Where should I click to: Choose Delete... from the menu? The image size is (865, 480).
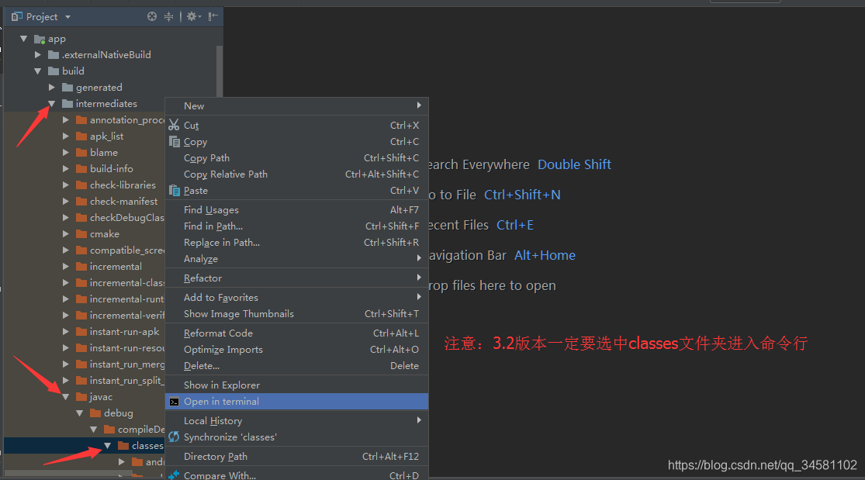pyautogui.click(x=297, y=366)
